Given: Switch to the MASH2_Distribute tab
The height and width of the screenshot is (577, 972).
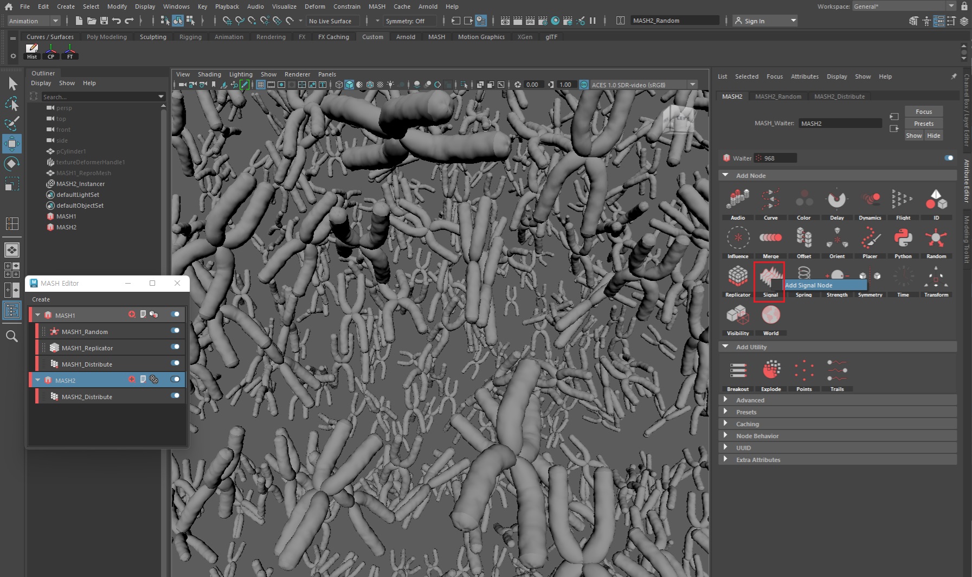Looking at the screenshot, I should (x=839, y=97).
